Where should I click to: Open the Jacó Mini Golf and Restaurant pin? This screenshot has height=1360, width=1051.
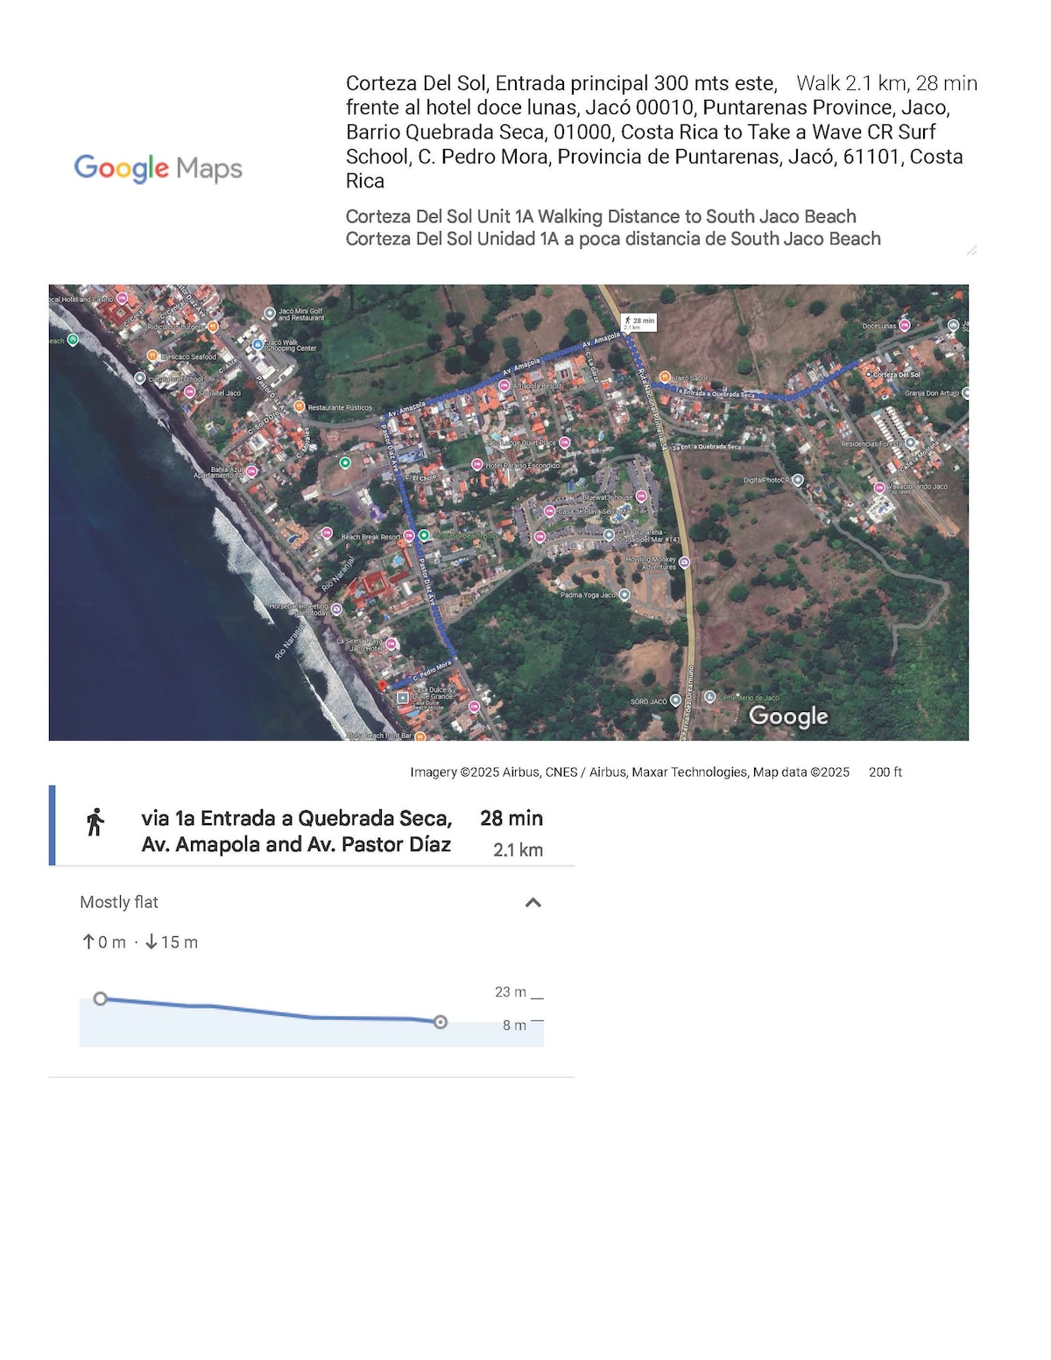270,313
